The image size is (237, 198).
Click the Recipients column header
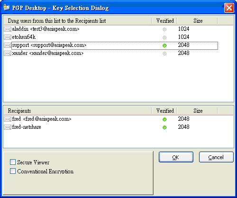(x=77, y=111)
